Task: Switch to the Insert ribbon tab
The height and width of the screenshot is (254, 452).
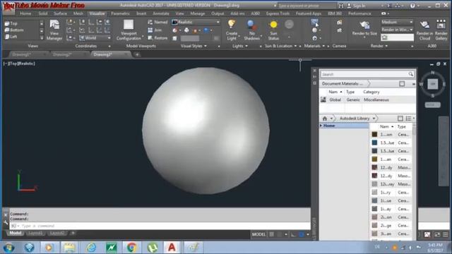Action: pos(141,13)
